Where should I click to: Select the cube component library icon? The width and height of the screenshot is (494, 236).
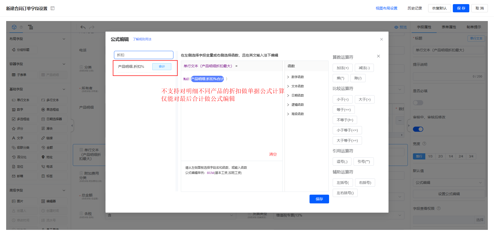click(14, 27)
